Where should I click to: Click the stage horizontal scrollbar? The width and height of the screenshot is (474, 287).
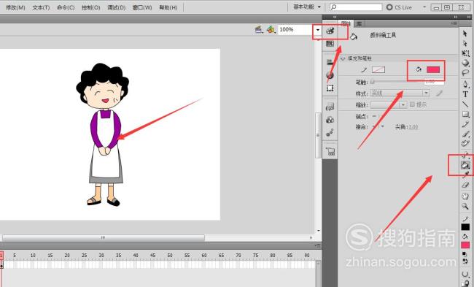[x=104, y=237]
